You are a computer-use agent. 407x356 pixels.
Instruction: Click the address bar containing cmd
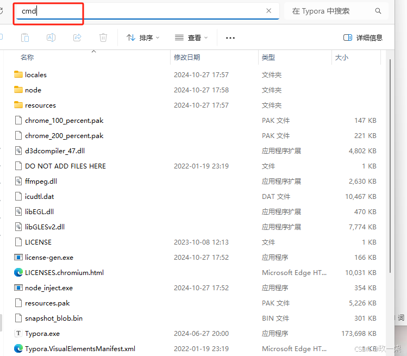[x=147, y=11]
